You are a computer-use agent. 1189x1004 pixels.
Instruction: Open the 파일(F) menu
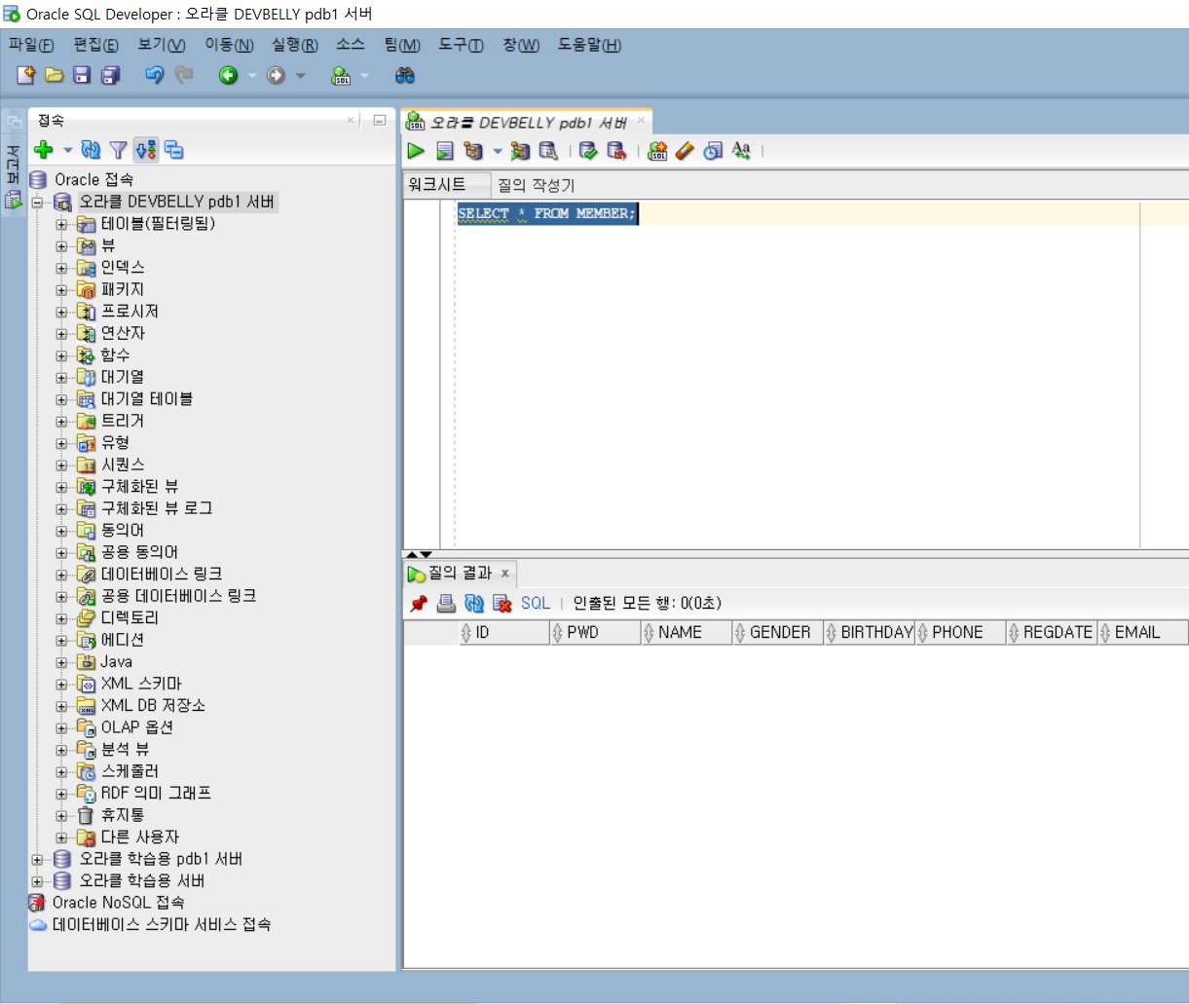pos(31,45)
